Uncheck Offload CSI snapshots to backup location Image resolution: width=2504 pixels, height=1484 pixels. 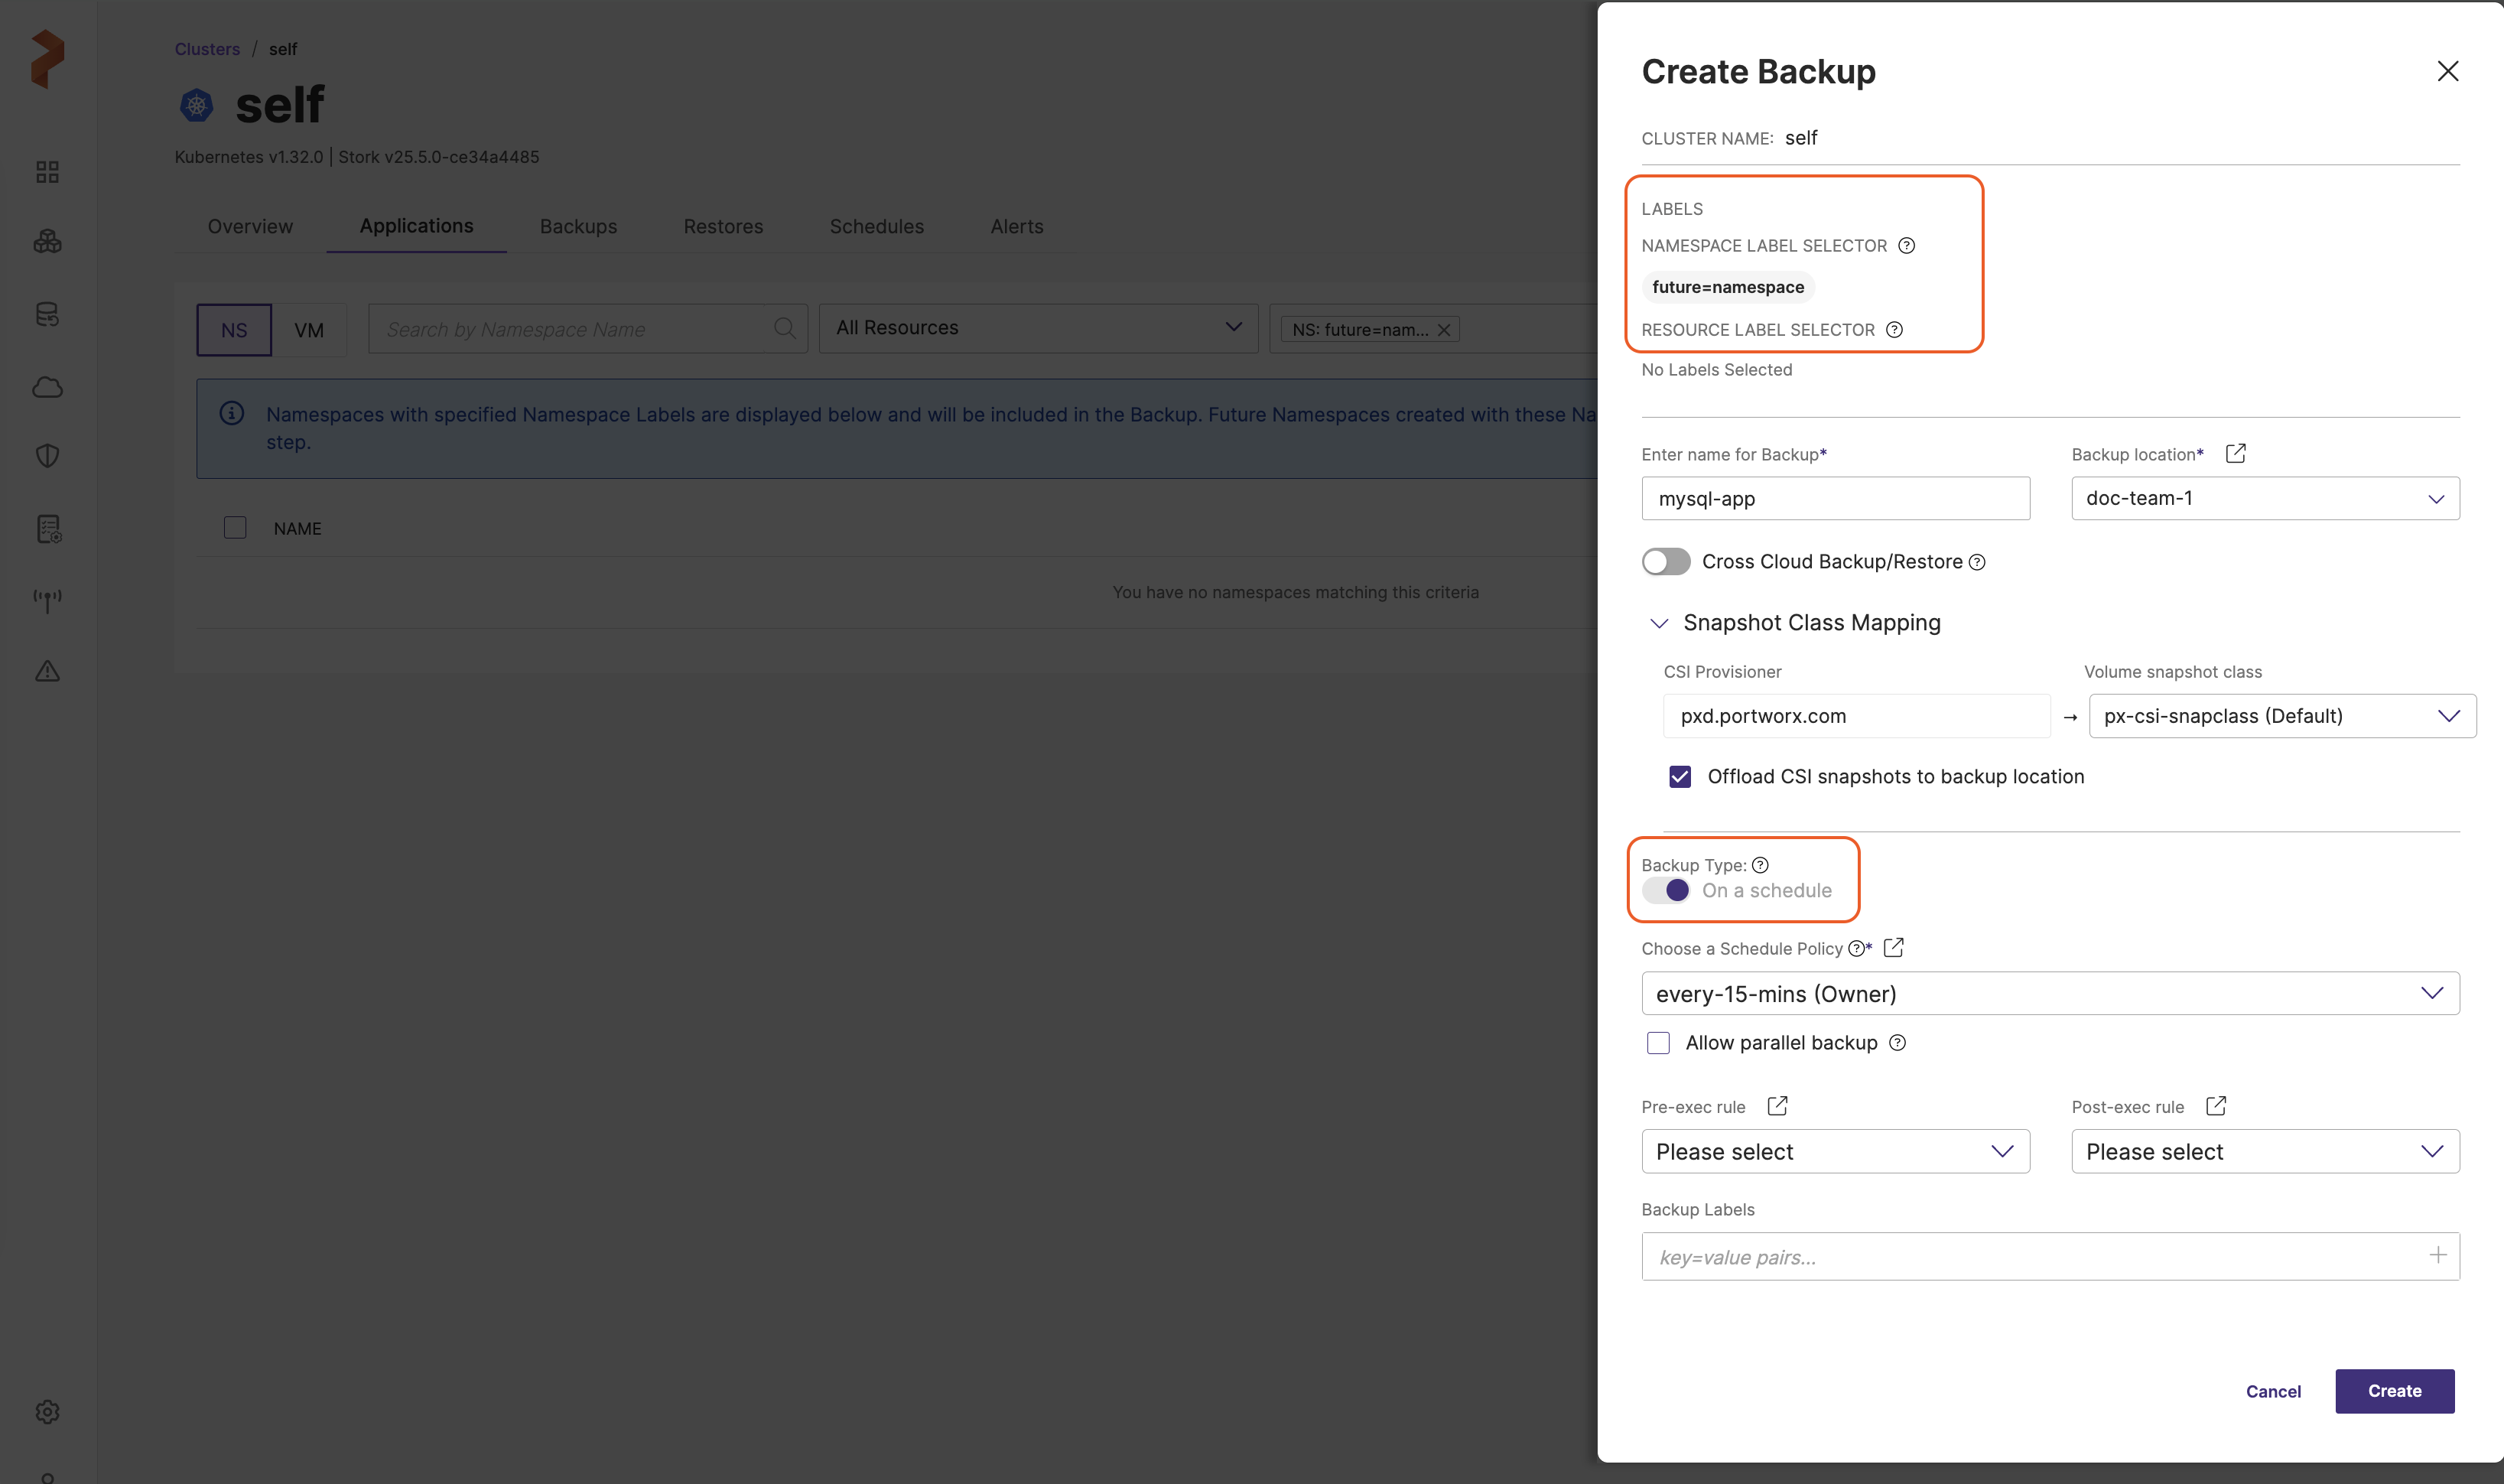(x=1680, y=777)
